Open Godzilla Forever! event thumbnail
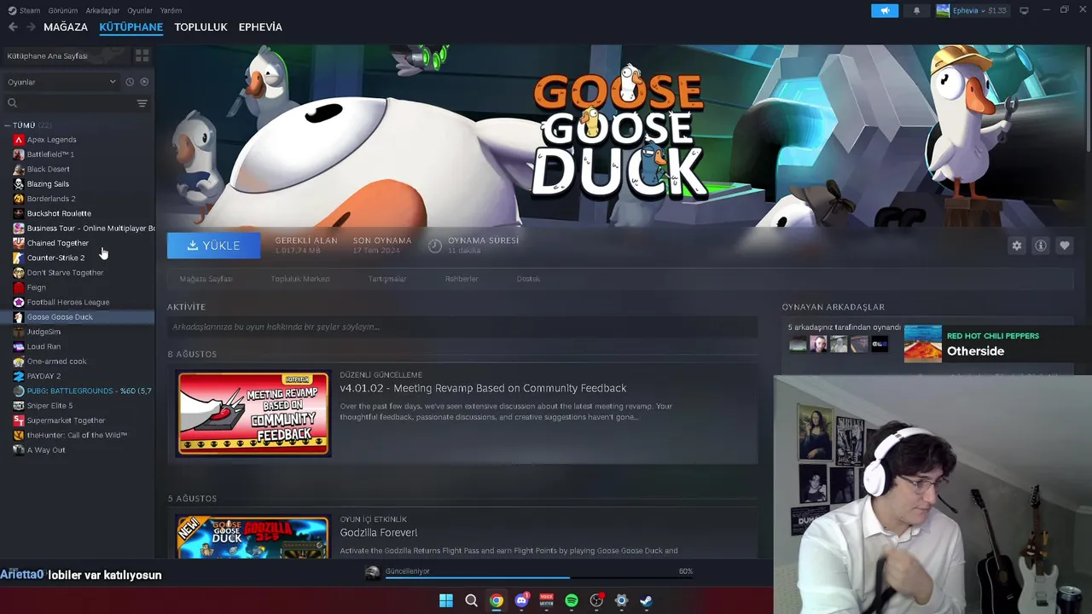 click(253, 536)
